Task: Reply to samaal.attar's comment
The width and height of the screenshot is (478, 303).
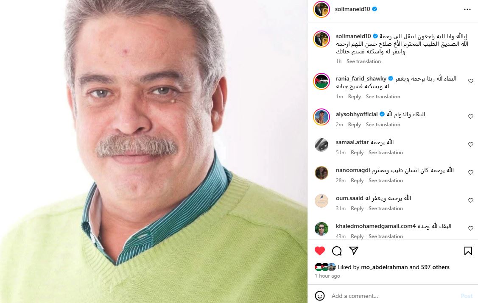Action: pos(357,153)
